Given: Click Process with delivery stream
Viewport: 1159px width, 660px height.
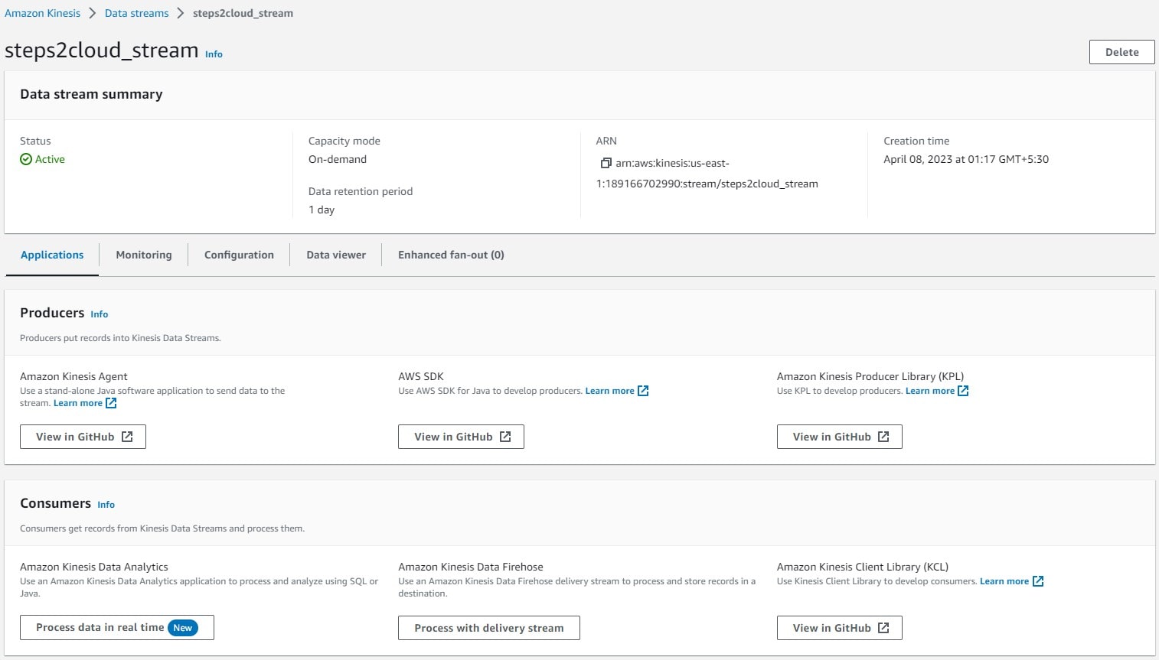Looking at the screenshot, I should click(x=488, y=627).
